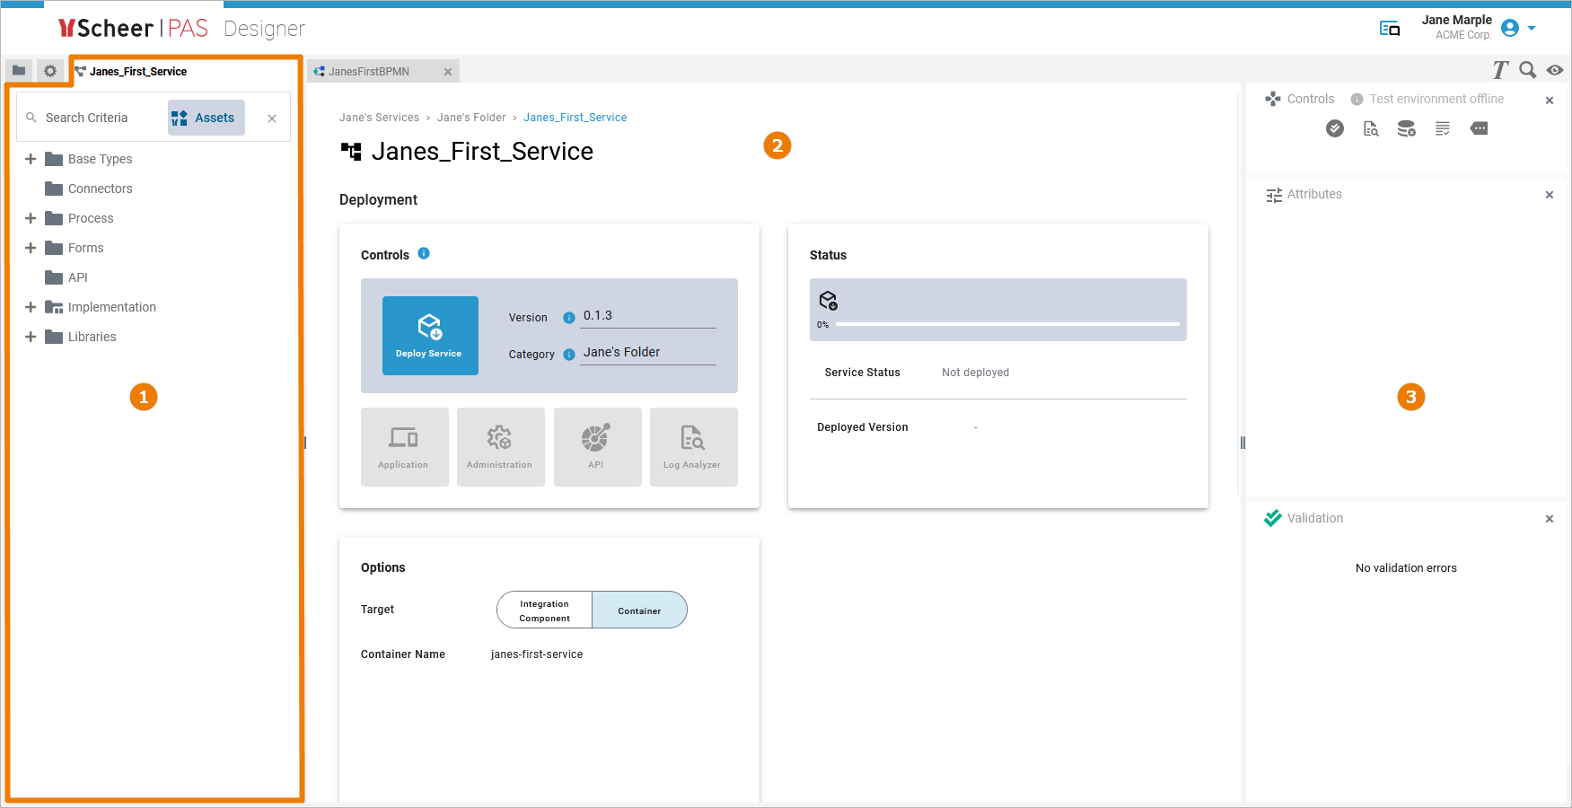Click the document search icon in Controls panel
The width and height of the screenshot is (1572, 808).
(1371, 129)
